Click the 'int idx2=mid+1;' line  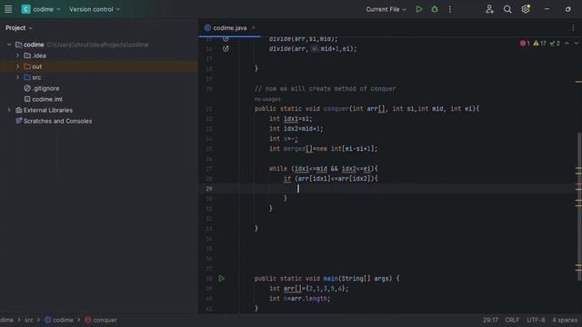[x=296, y=129]
